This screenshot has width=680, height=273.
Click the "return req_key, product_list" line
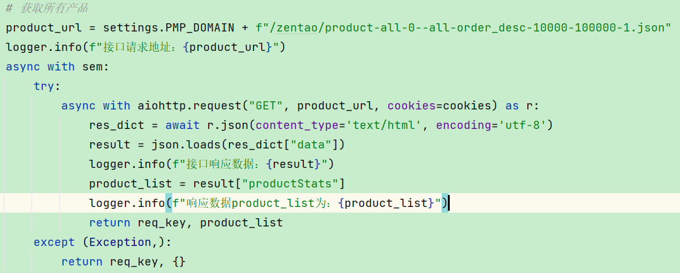tap(185, 223)
